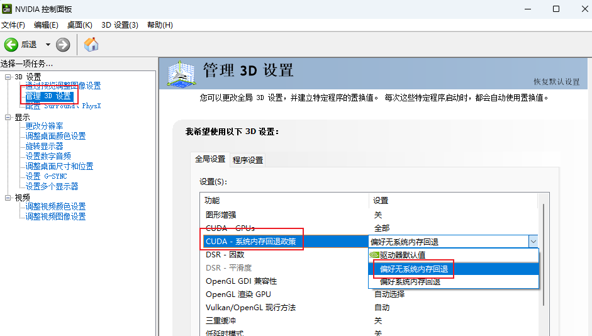The image size is (592, 336).
Task: Select the DSR - 因数 row
Action: [284, 254]
